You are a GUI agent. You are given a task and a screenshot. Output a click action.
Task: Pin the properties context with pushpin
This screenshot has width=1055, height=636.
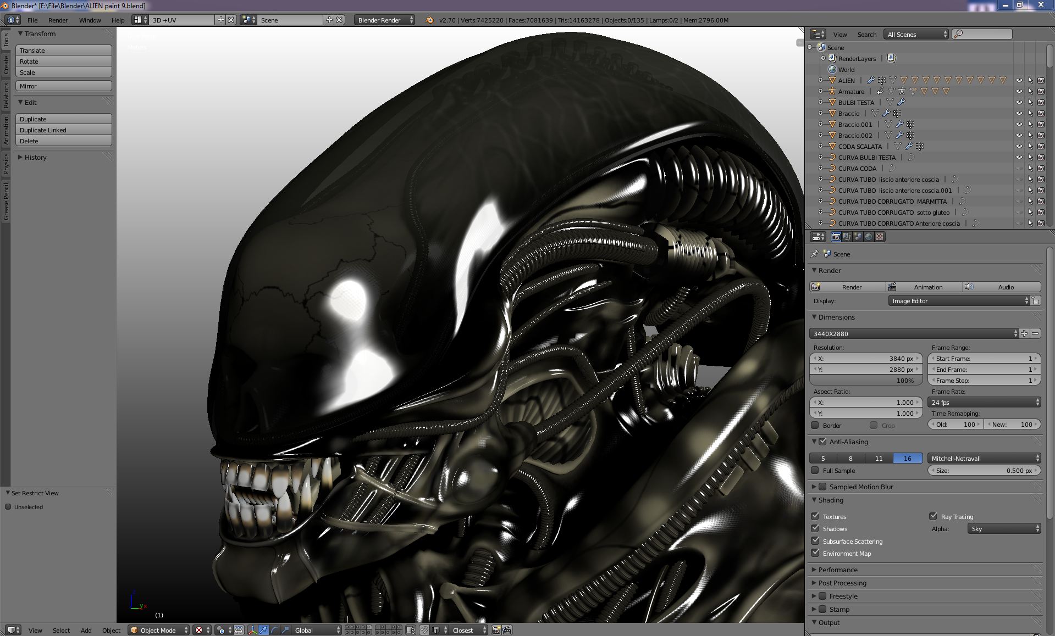click(815, 254)
